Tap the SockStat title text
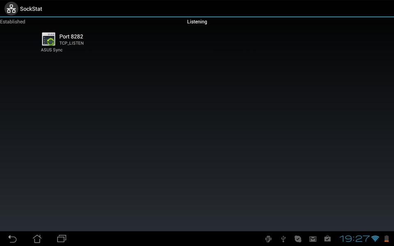The width and height of the screenshot is (394, 246). [x=31, y=9]
